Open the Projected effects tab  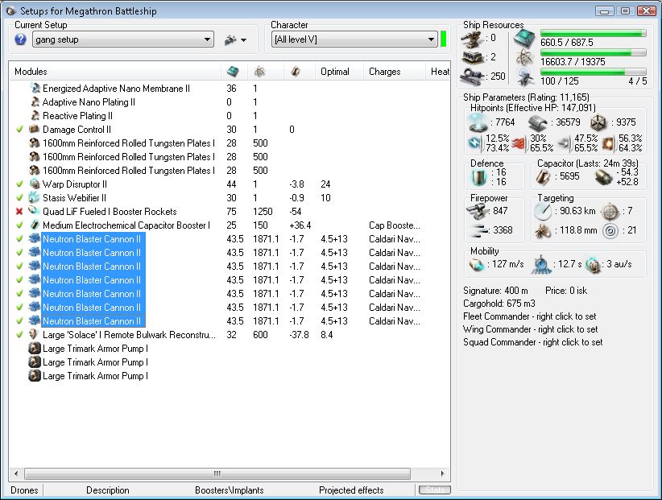click(x=351, y=490)
